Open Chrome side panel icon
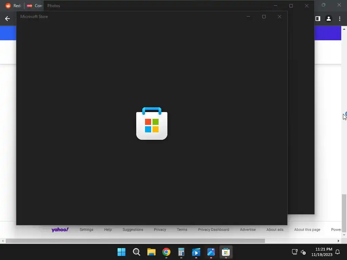This screenshot has width=347, height=260. (x=318, y=19)
